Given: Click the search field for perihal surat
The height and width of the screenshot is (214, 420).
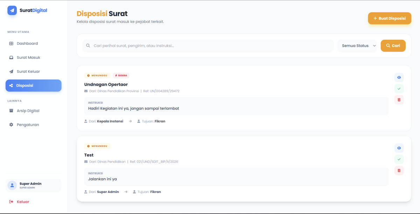Looking at the screenshot, I should 208,46.
